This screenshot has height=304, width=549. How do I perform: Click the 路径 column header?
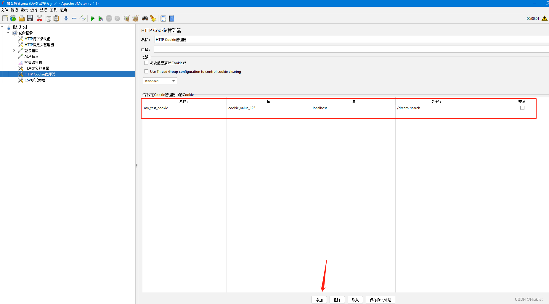click(438, 102)
